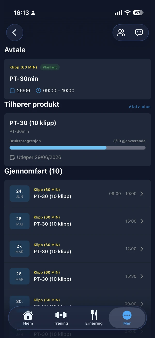Tap the back arrow button
This screenshot has height=338, width=155.
pyautogui.click(x=15, y=33)
